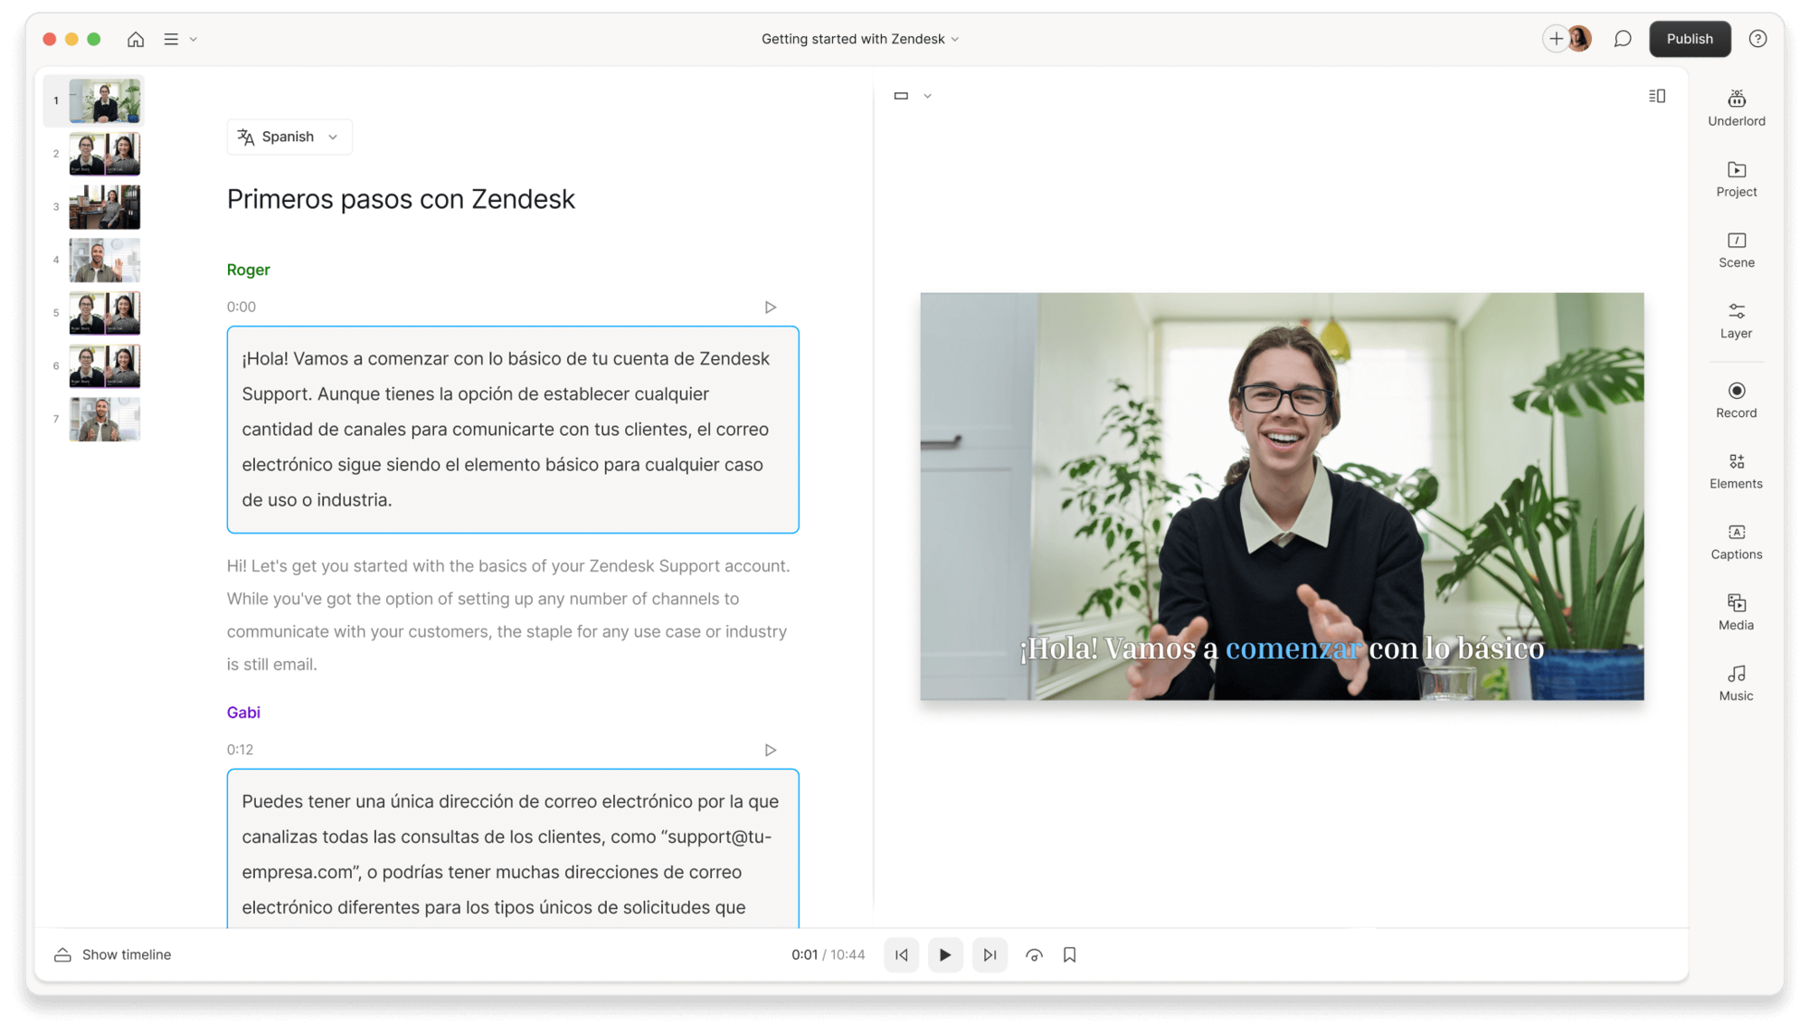The height and width of the screenshot is (1032, 1809).
Task: Skip to previous with the back button
Action: click(902, 955)
